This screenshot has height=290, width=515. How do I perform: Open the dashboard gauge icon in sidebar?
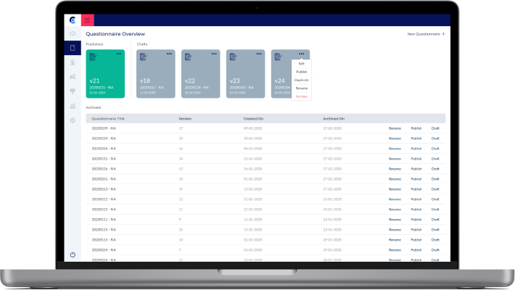[x=73, y=33]
